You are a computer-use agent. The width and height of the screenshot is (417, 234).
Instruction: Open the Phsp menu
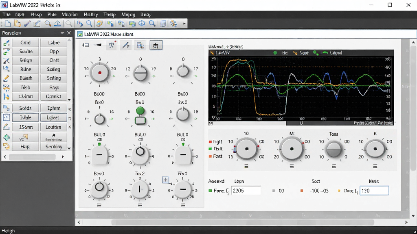click(36, 15)
